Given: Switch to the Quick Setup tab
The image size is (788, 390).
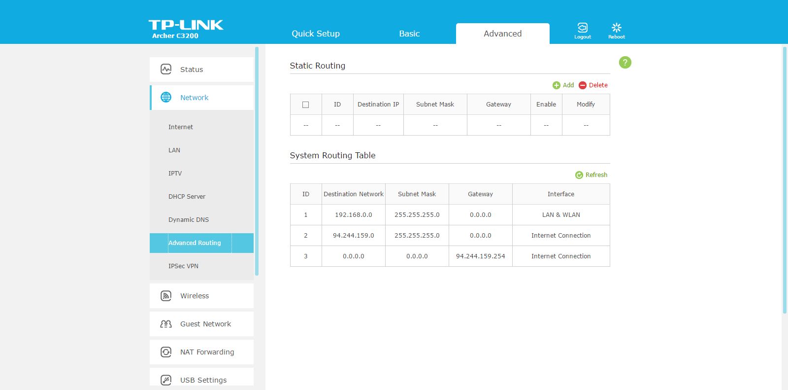Looking at the screenshot, I should click(x=316, y=34).
